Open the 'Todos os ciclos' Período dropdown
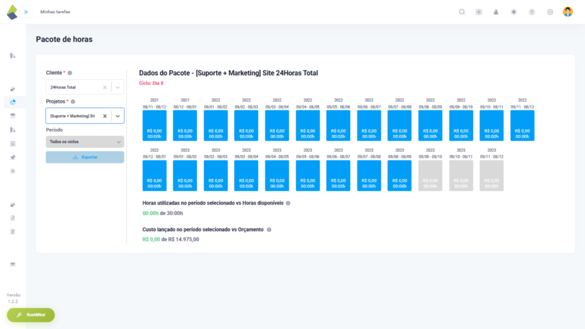 [85, 141]
